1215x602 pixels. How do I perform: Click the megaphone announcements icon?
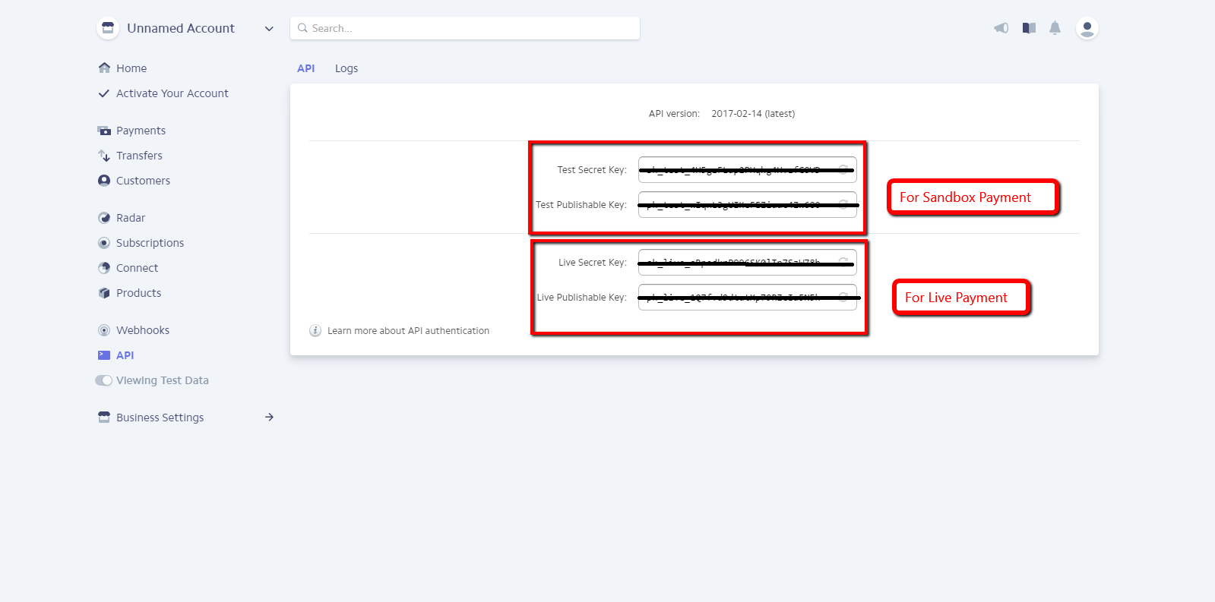pos(1001,28)
